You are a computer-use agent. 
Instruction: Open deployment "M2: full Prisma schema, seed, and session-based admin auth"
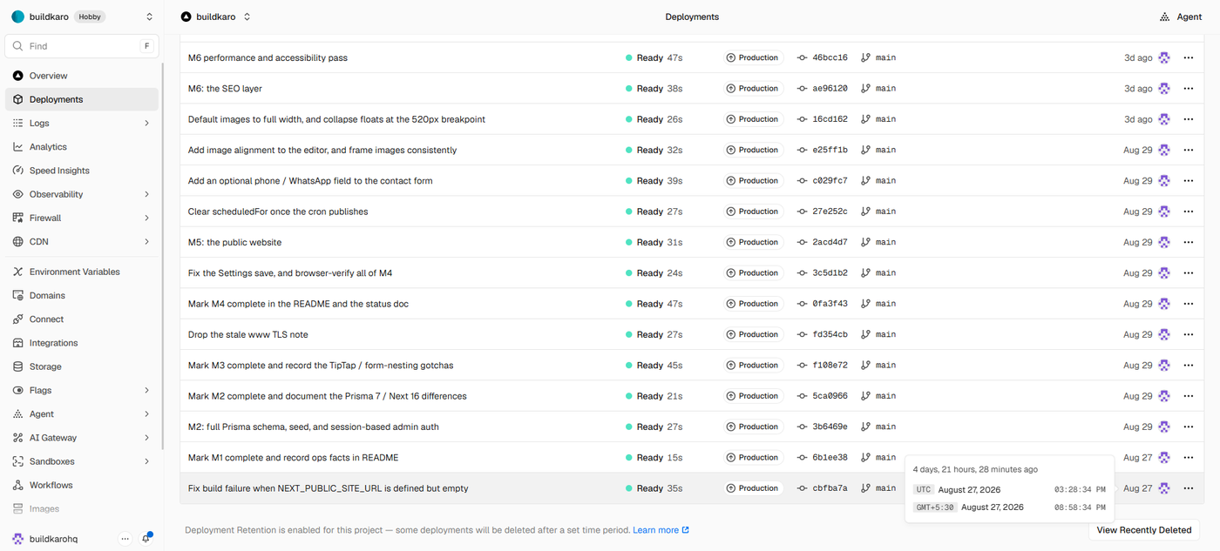point(314,427)
